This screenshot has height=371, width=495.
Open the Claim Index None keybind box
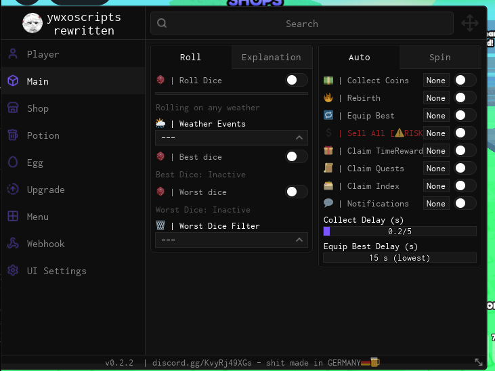click(436, 186)
